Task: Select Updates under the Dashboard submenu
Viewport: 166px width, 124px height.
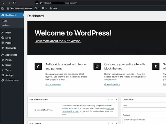Action: [x=6, y=25]
